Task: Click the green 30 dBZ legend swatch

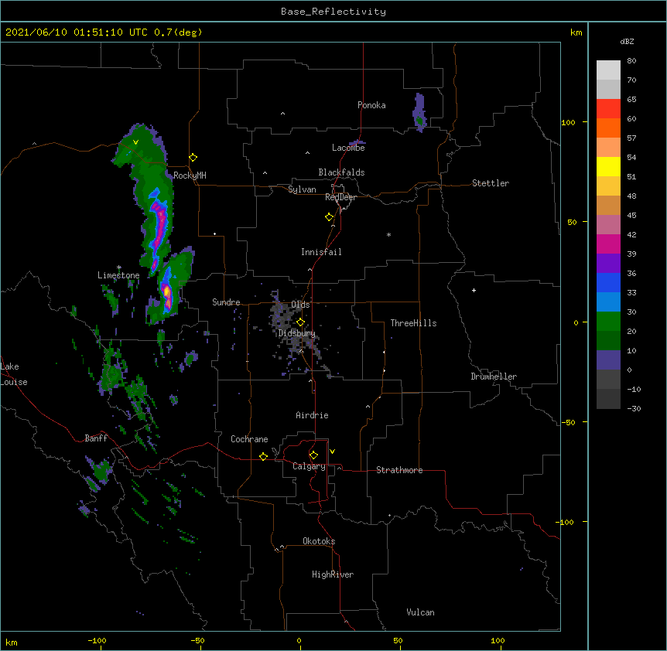Action: click(608, 322)
